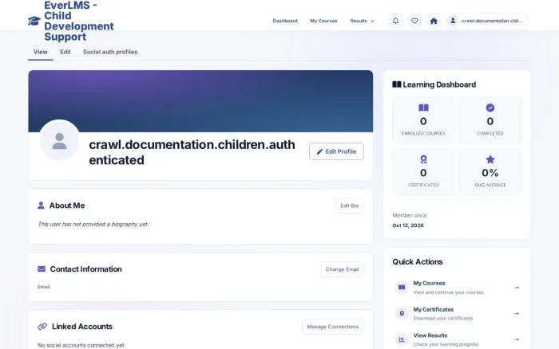Click the graduation cap logo icon
Viewport: 559px width, 349px height.
[x=34, y=21]
